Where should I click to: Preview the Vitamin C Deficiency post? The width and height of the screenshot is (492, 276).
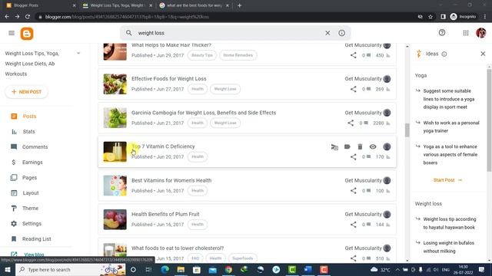click(x=373, y=146)
